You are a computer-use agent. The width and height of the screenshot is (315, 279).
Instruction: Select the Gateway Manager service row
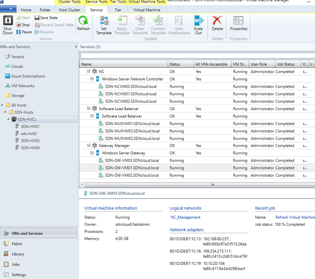point(197,145)
